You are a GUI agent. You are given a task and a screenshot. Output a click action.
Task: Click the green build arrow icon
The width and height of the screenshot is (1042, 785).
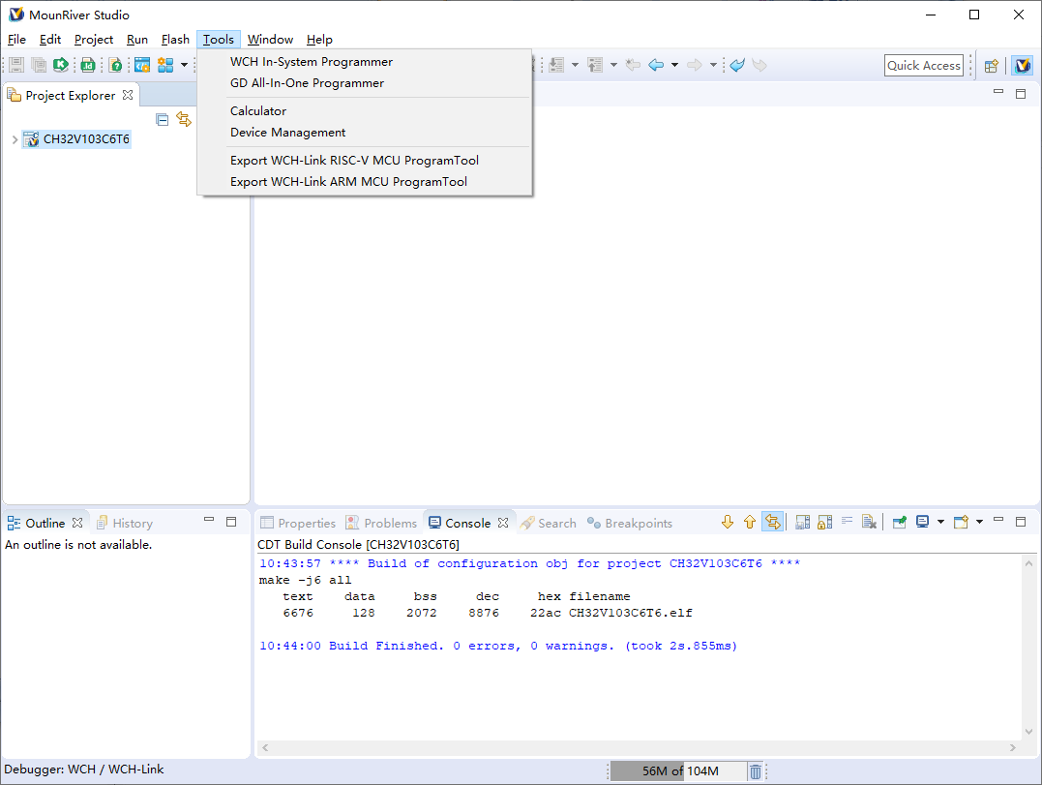pos(61,65)
